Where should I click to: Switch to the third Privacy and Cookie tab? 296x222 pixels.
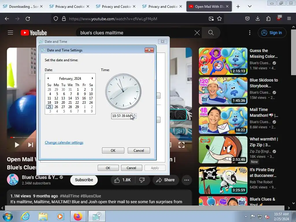(x=162, y=7)
